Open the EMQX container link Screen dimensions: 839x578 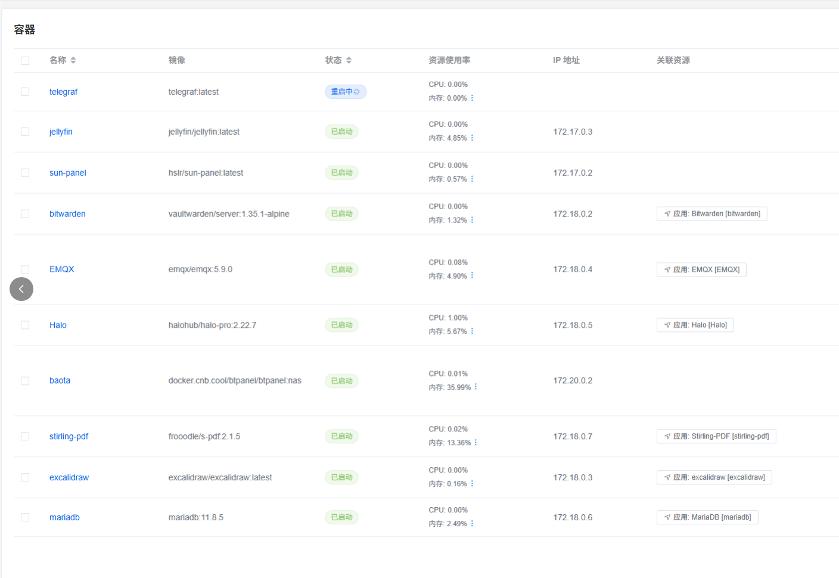[62, 269]
